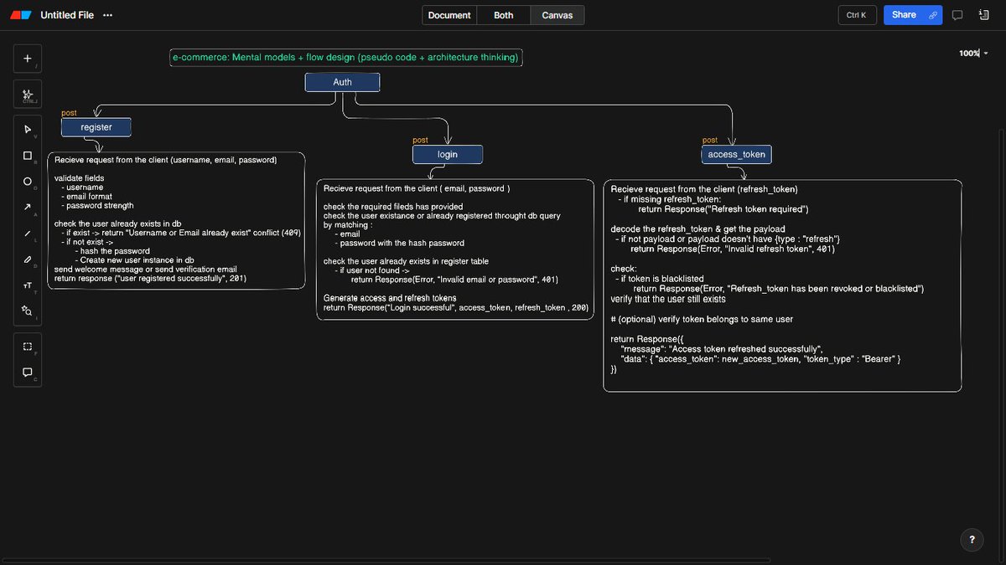Select the canvas comment tool
This screenshot has width=1006, height=565.
click(28, 372)
